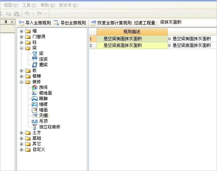Expand the 板 folder node
This screenshot has height=171, width=217.
[21, 71]
